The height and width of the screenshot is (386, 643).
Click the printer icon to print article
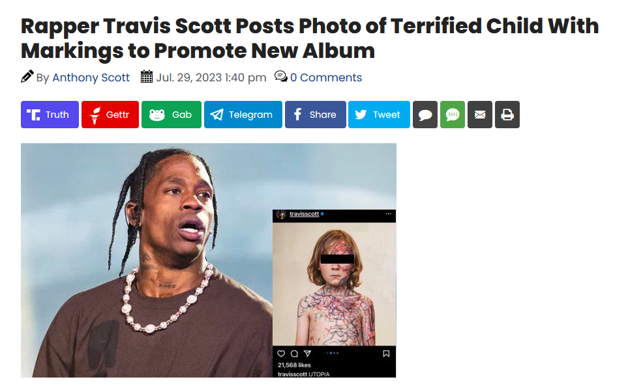[x=507, y=115]
